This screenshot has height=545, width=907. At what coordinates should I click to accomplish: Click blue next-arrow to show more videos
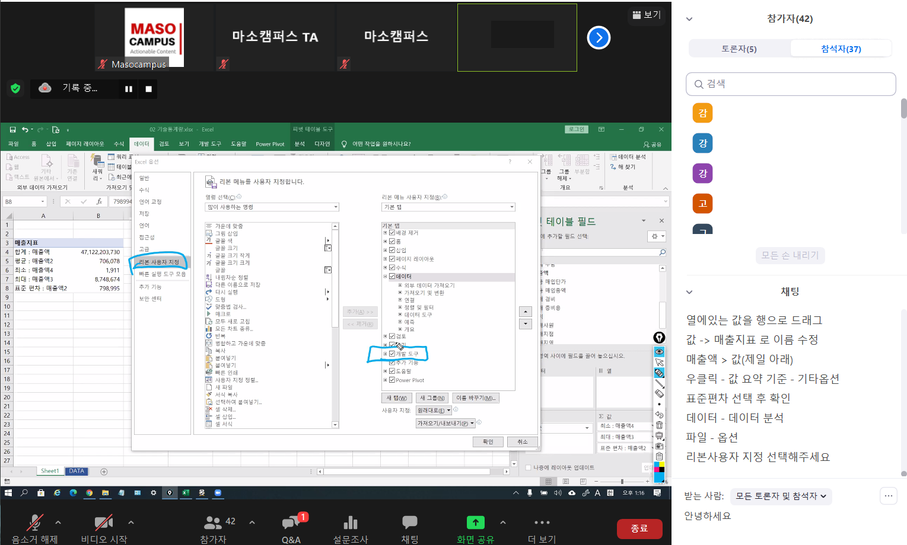pyautogui.click(x=599, y=38)
